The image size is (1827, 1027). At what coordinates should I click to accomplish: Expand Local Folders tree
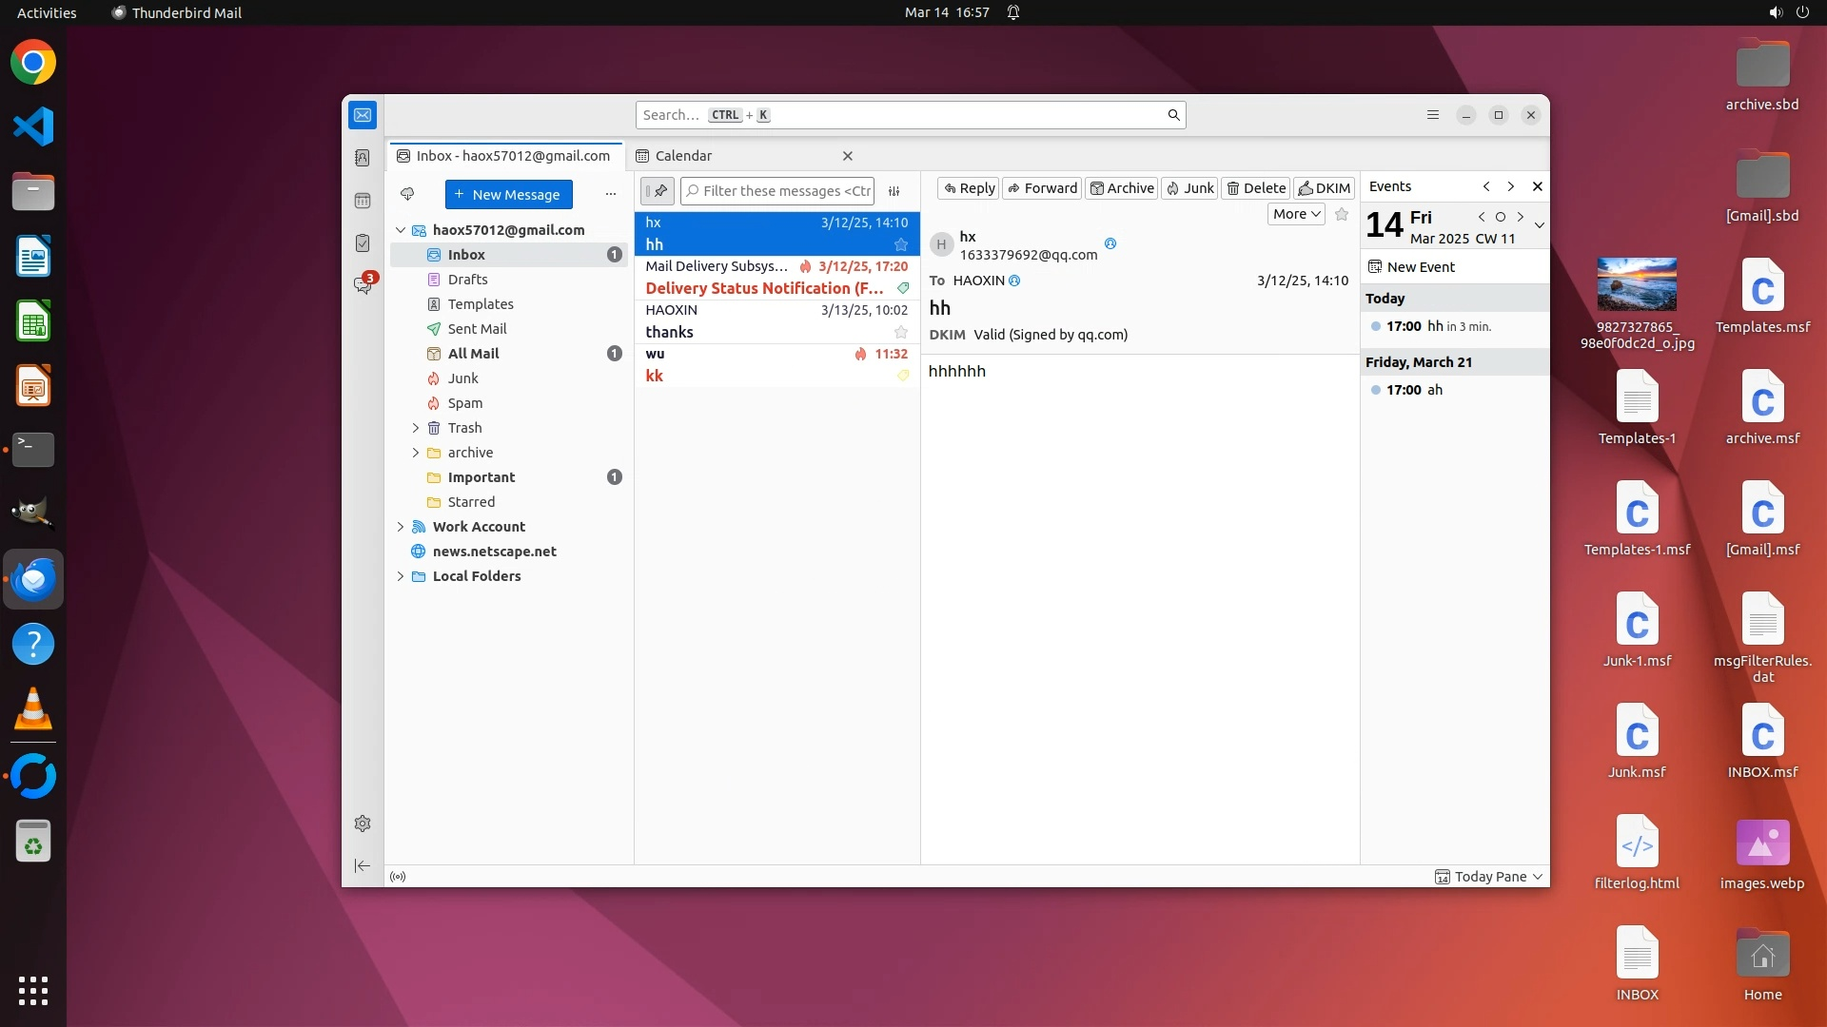pyautogui.click(x=401, y=576)
